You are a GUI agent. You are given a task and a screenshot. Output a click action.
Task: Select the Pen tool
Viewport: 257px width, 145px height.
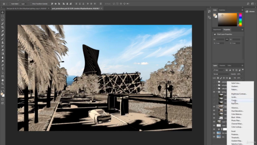(2, 65)
